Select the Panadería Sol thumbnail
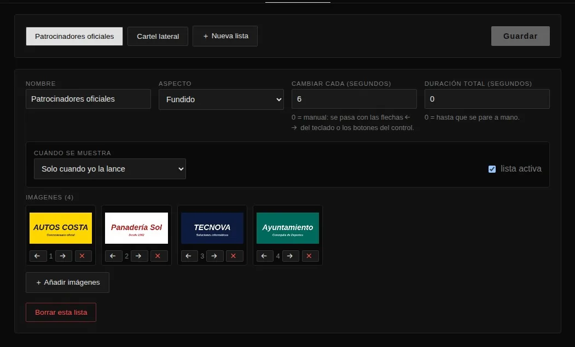575x347 pixels. (136, 228)
